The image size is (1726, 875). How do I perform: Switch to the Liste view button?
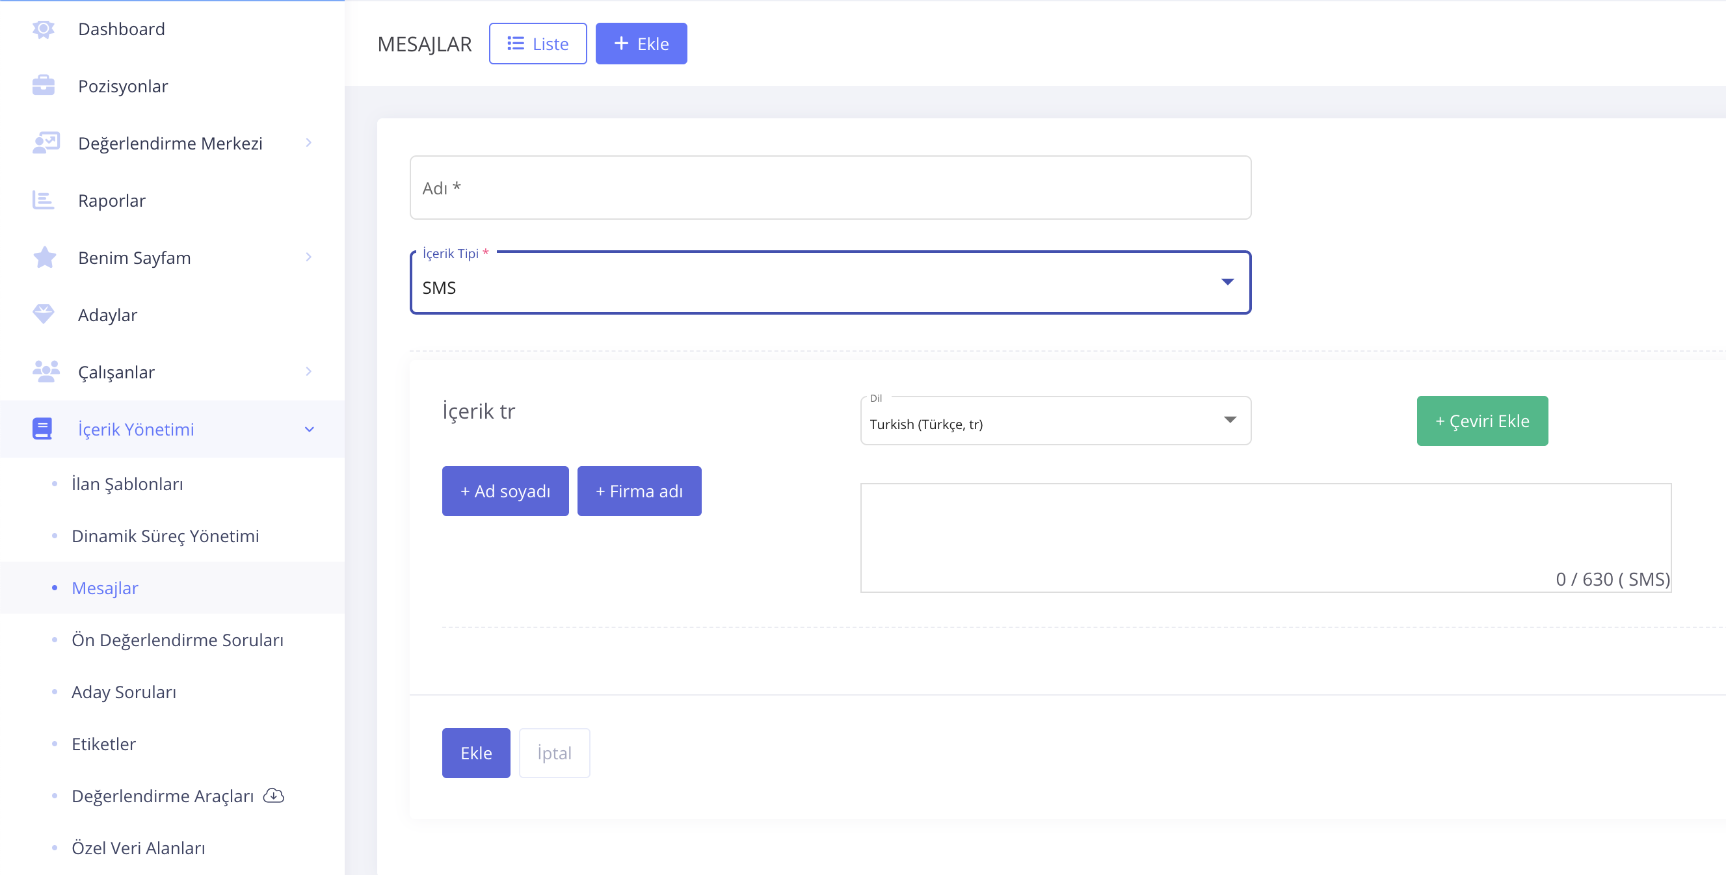point(537,44)
